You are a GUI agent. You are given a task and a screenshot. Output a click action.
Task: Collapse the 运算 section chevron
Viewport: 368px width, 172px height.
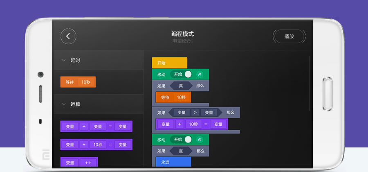coord(63,104)
